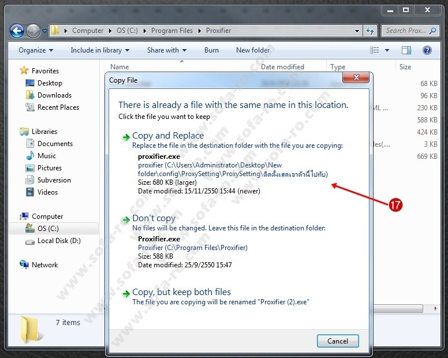
Task: Click the Downloads folder icon
Action: pos(29,95)
